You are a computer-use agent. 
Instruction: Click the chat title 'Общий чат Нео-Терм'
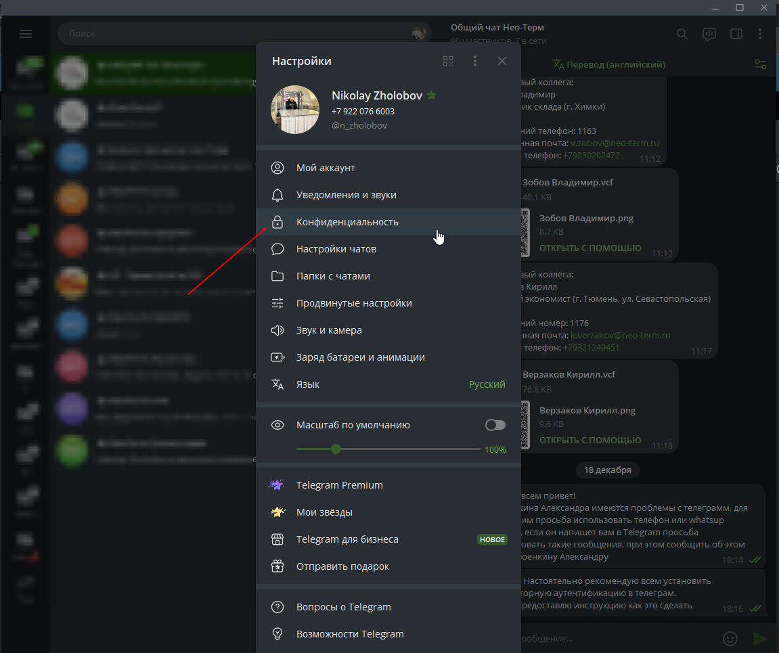(497, 27)
